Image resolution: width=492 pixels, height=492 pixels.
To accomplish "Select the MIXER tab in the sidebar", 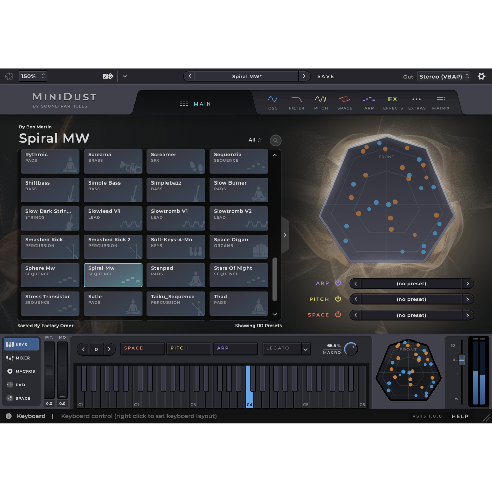I will pyautogui.click(x=21, y=358).
